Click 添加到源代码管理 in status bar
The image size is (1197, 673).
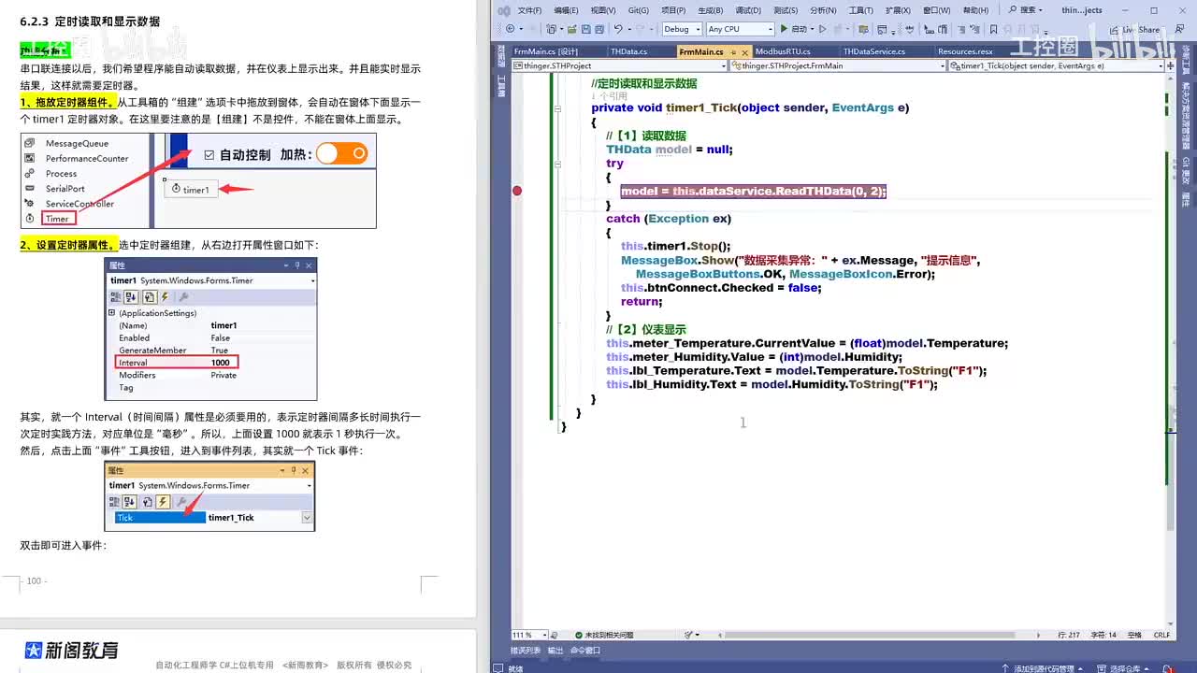click(1042, 668)
